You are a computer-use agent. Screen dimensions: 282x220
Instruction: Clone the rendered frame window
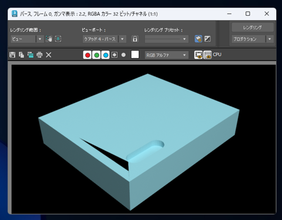[x=31, y=55]
